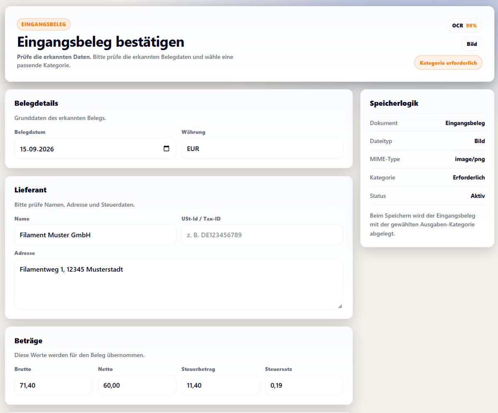Image resolution: width=498 pixels, height=413 pixels.
Task: Edit the Währung field showing EUR
Action: [x=262, y=148]
